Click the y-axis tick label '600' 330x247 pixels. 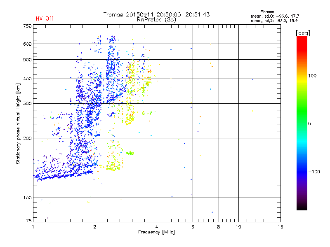tap(27, 44)
